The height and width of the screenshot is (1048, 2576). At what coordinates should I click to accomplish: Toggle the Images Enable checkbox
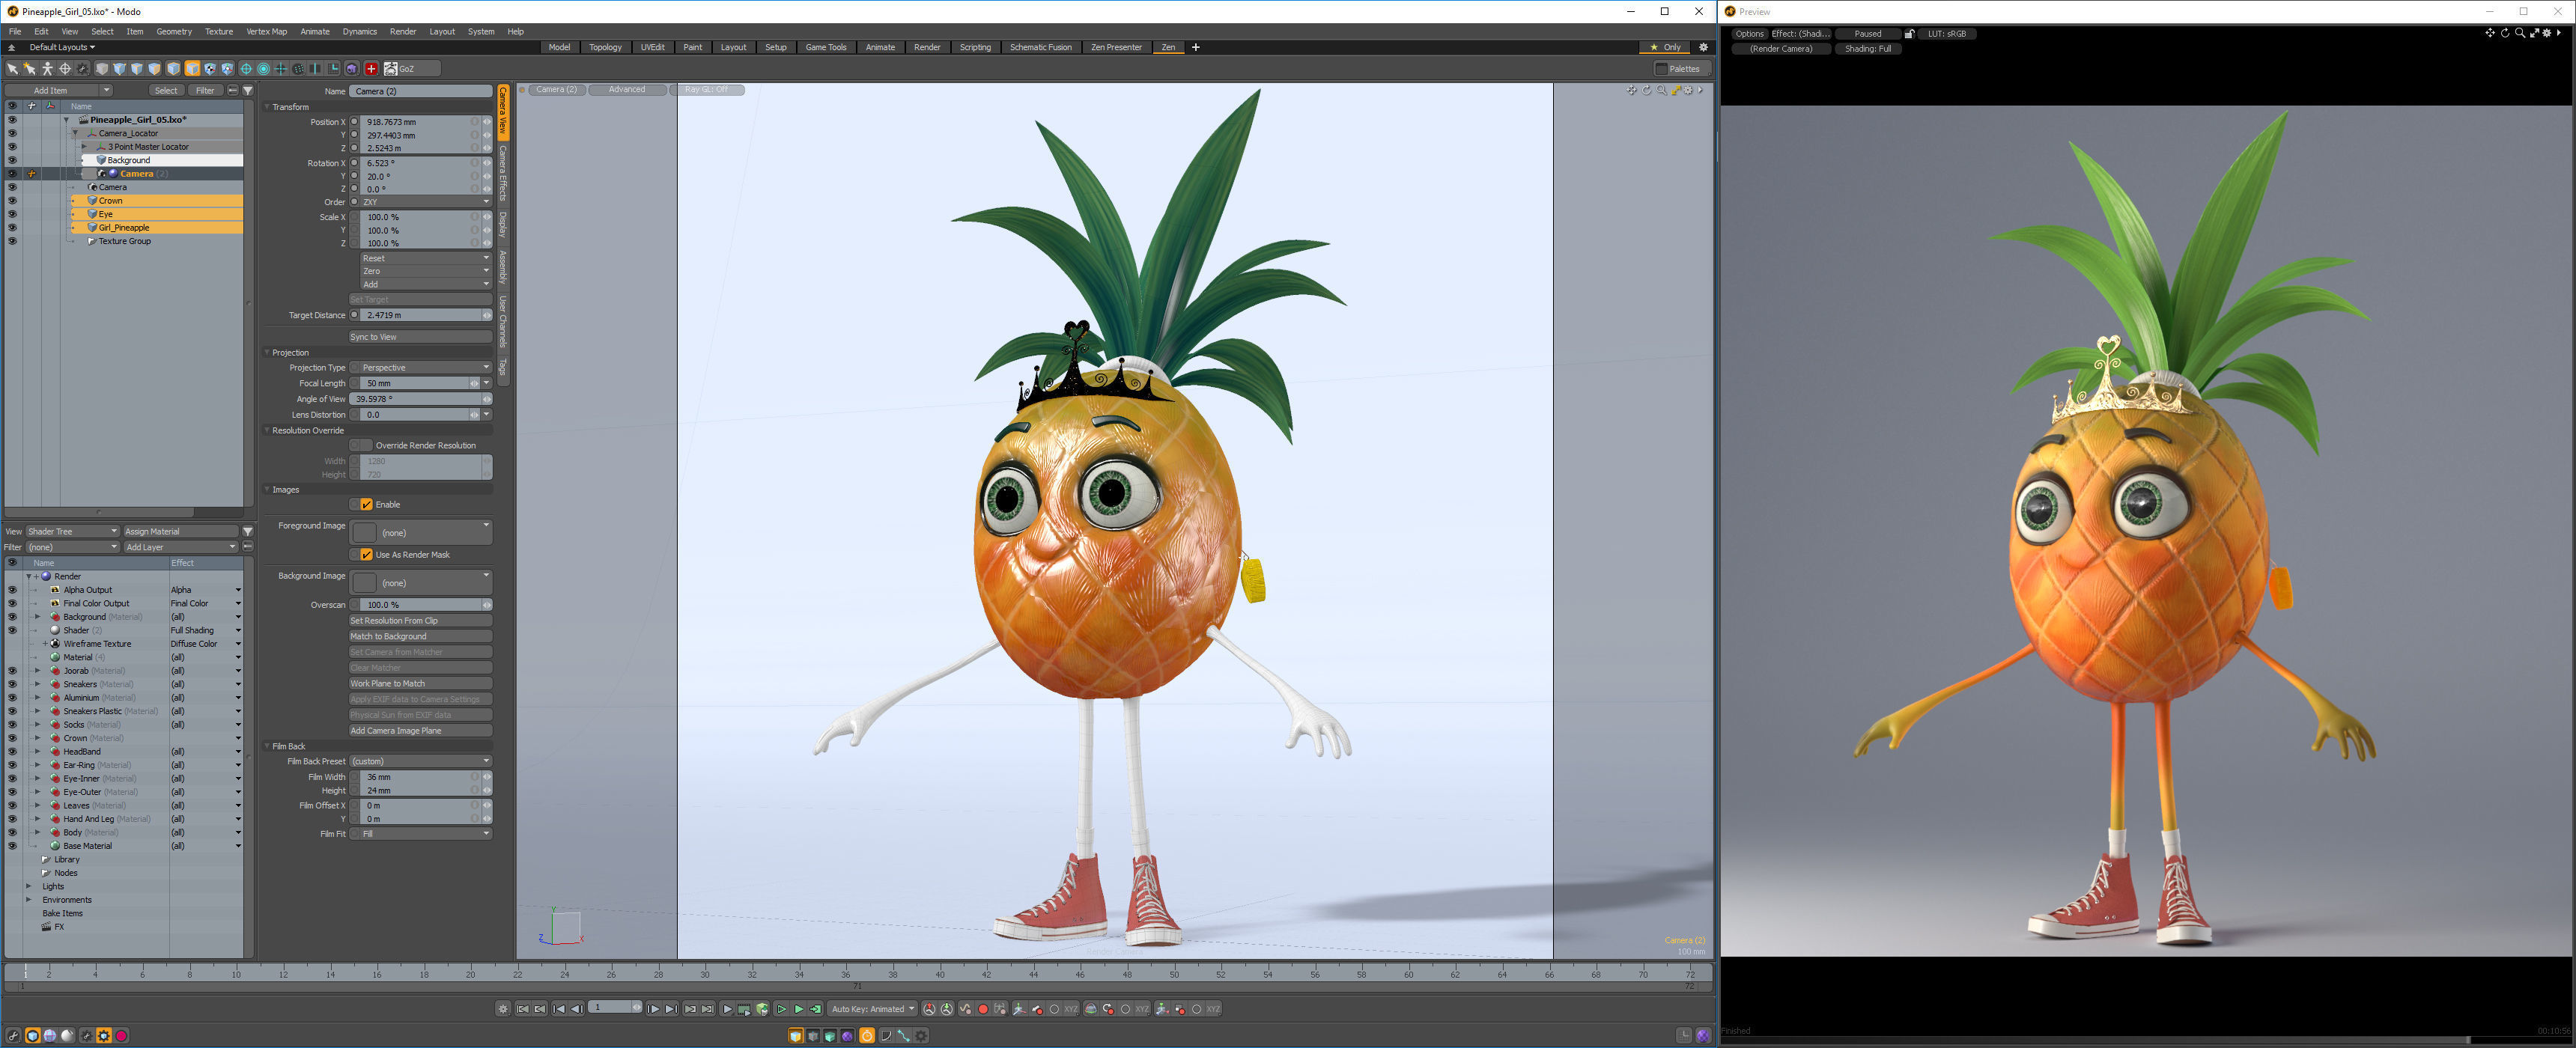click(x=366, y=505)
